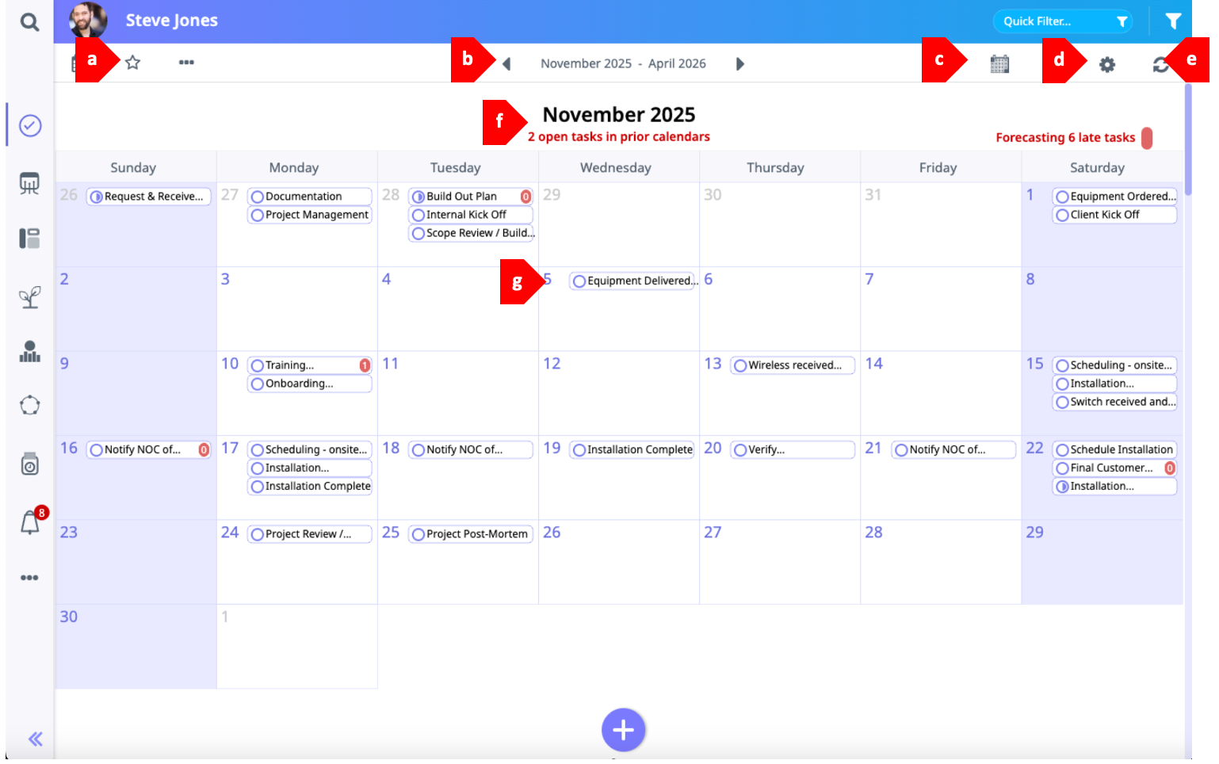Screen dimensions: 1219x764
Task: Toggle completion circle for Documentation task
Action: [258, 197]
